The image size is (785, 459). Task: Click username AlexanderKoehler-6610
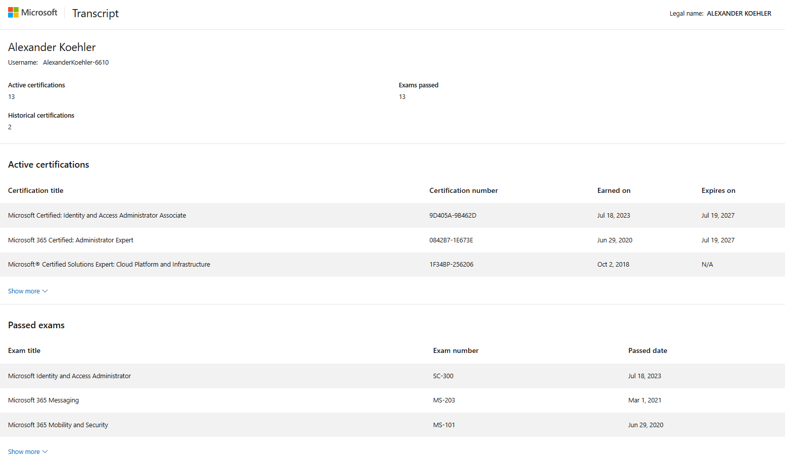76,63
